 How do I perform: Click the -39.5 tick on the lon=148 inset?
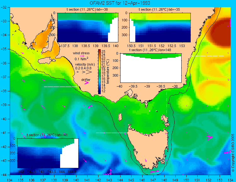point(134,86)
